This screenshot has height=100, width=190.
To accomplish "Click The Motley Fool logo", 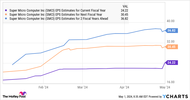I will pos(15,95).
